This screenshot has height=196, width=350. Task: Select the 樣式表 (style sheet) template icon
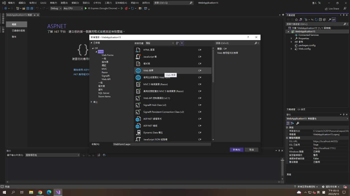coord(138,64)
